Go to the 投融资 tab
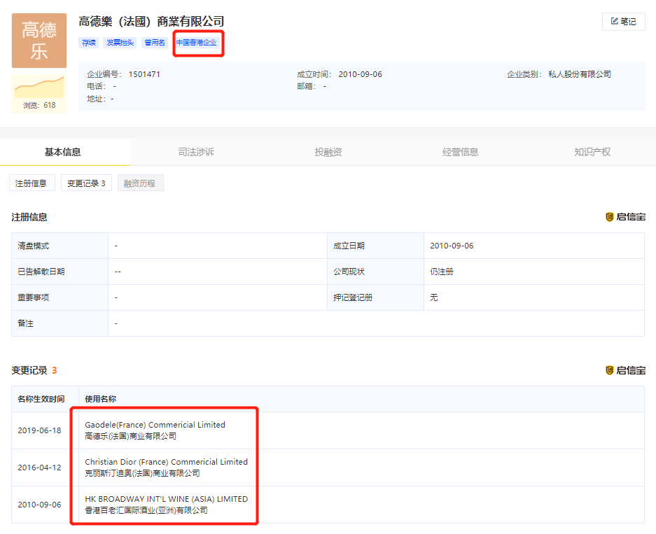This screenshot has width=656, height=534. [328, 152]
